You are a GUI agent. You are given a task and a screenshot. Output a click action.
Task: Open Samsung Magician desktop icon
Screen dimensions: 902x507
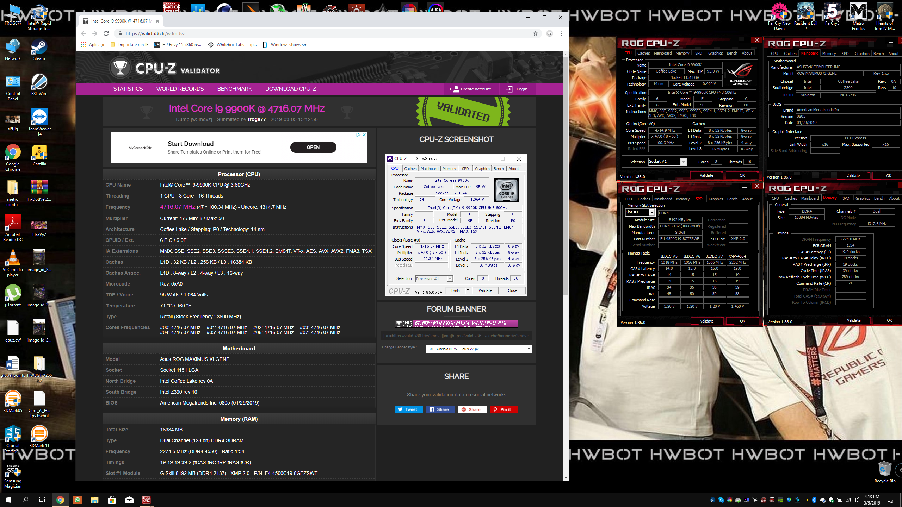click(13, 476)
